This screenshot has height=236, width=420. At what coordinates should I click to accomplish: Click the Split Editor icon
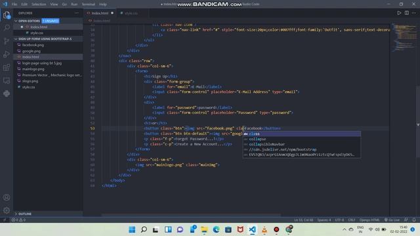407,13
